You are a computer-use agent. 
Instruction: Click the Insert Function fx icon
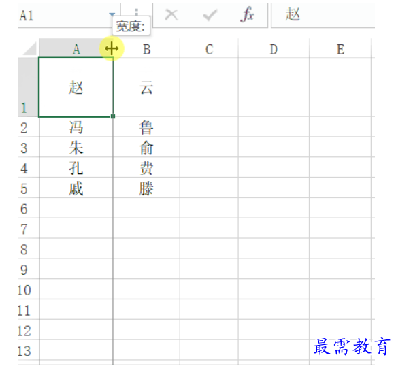pyautogui.click(x=247, y=15)
